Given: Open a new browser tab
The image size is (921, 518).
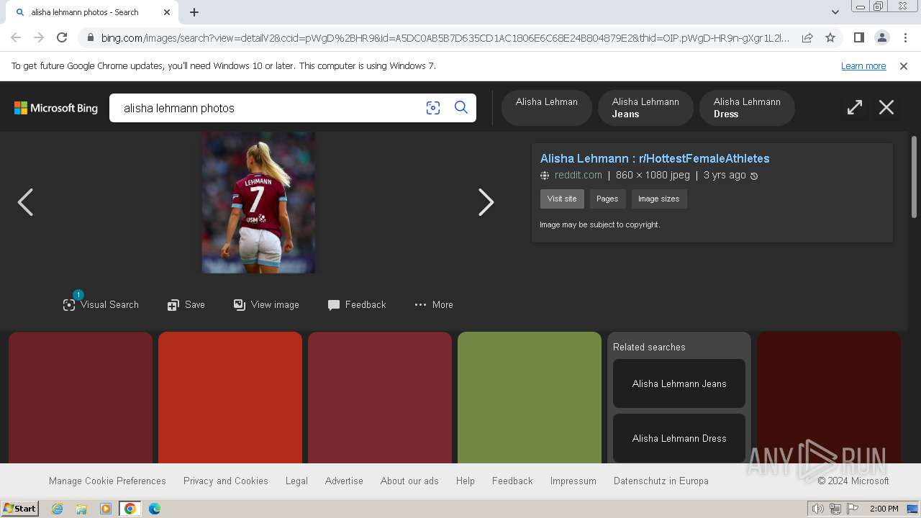Looking at the screenshot, I should [194, 12].
